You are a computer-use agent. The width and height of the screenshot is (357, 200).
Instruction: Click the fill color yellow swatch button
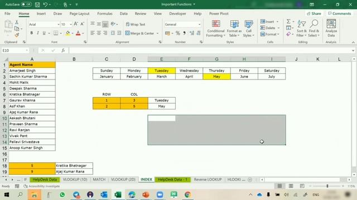(67, 33)
